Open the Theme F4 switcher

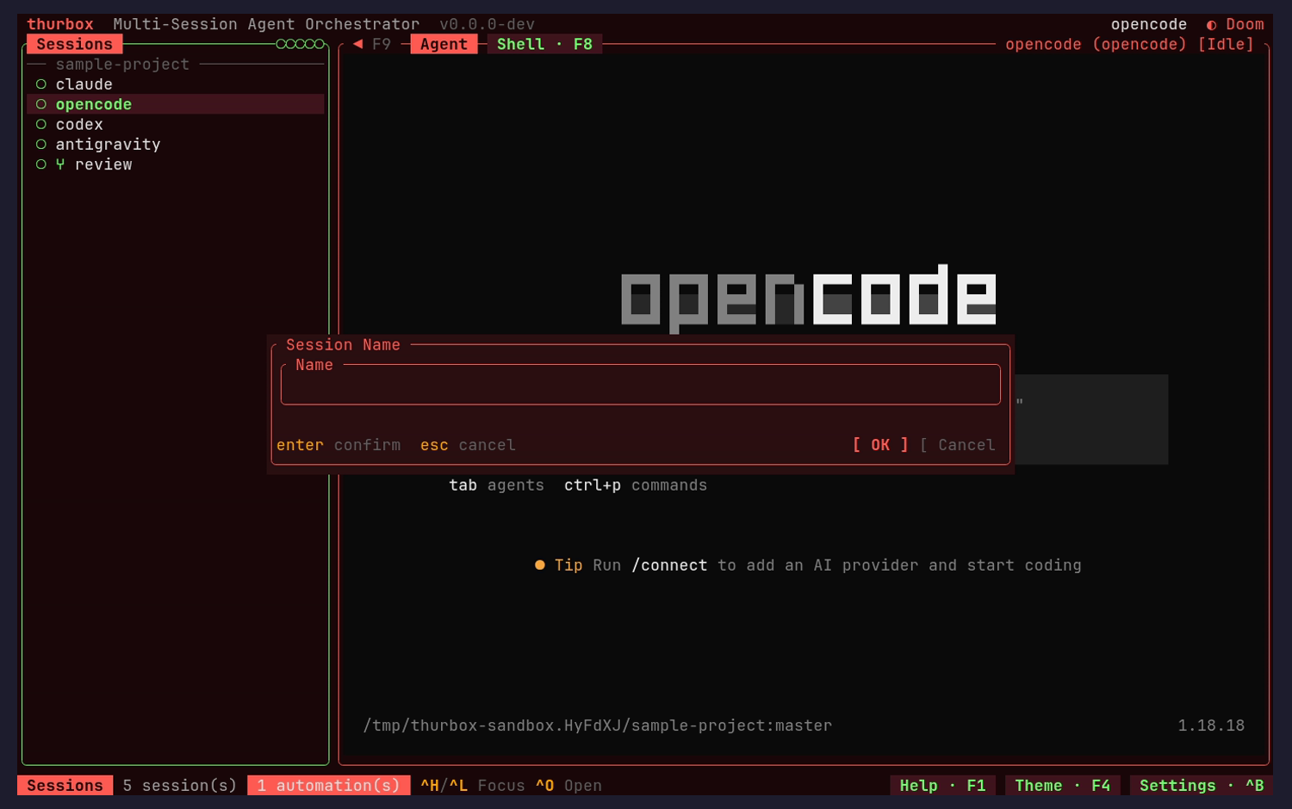pos(1062,786)
